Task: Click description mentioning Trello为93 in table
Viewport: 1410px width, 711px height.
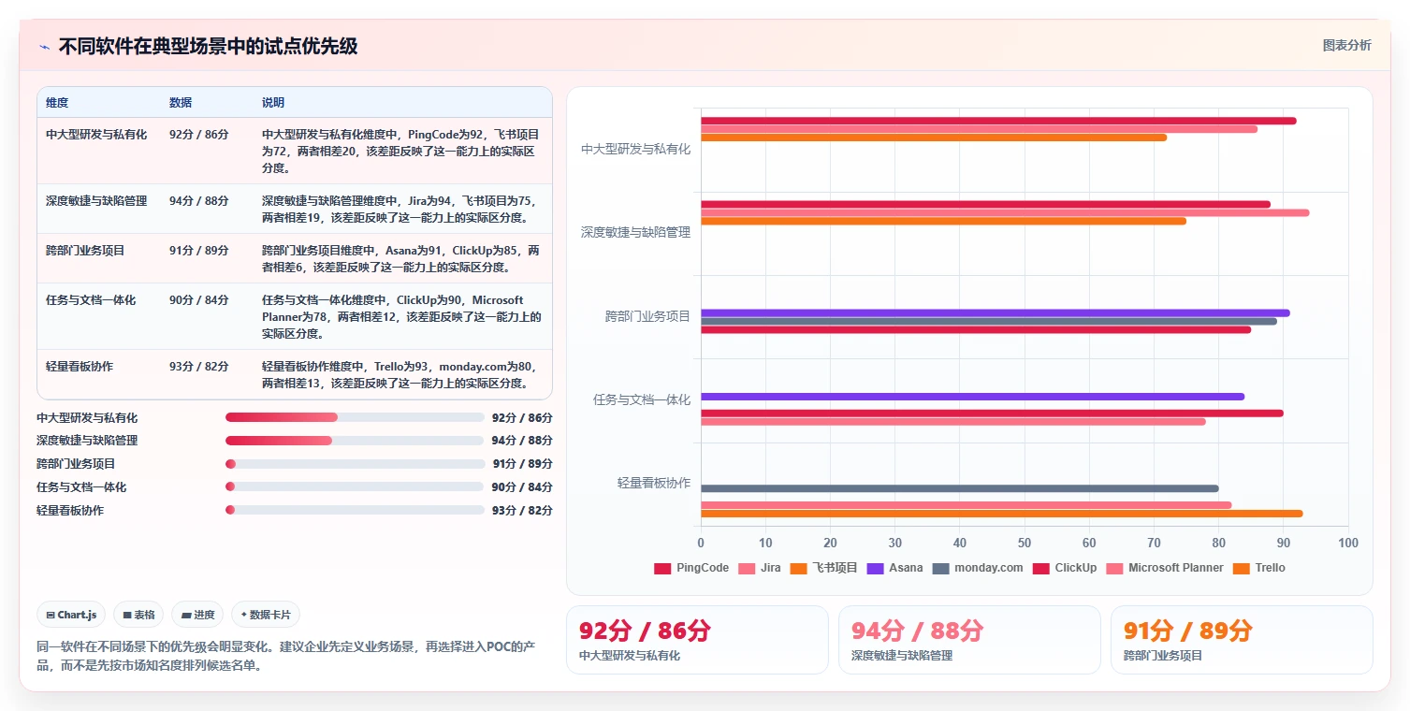Action: (401, 375)
